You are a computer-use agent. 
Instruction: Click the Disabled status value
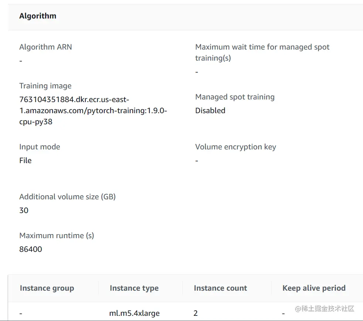tap(210, 111)
